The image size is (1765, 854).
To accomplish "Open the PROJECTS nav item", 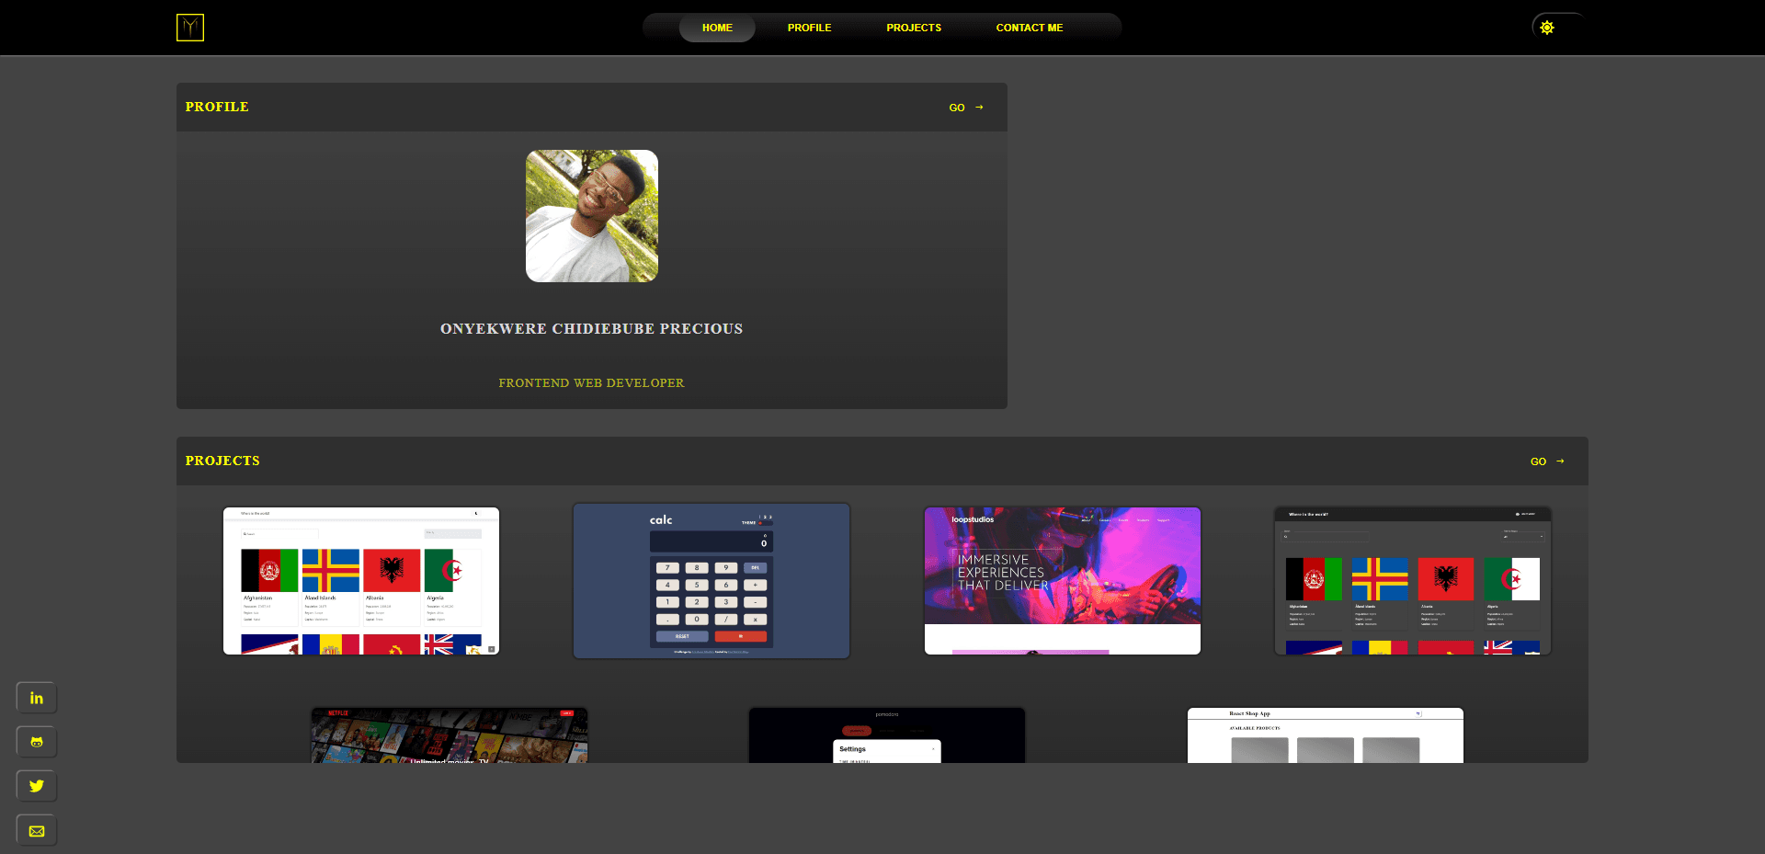I will (914, 28).
